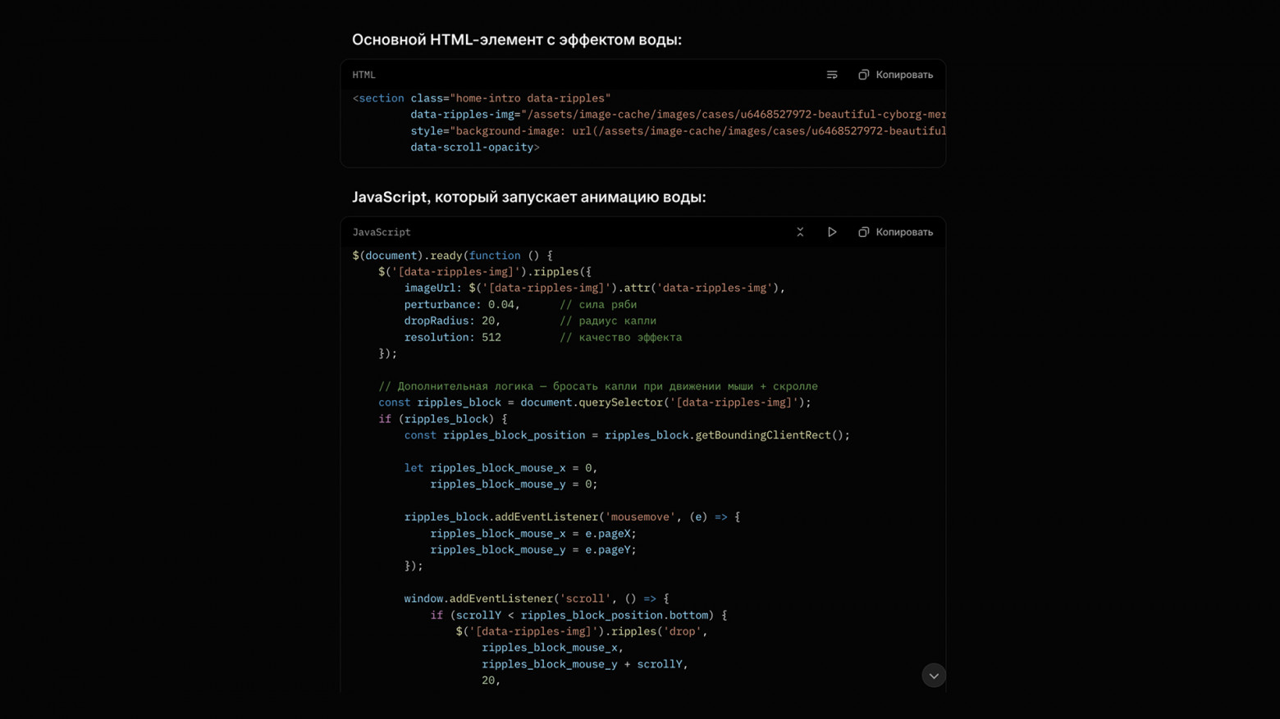Viewport: 1280px width, 719px height.
Task: Run the JavaScript code with play icon
Action: click(x=832, y=232)
